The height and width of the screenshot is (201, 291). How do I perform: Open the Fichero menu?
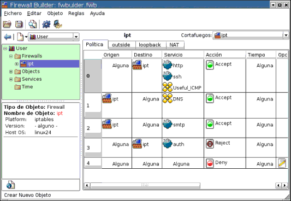coord(13,13)
